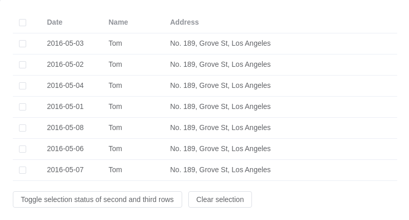Viewport: 409px width, 220px height.
Task: Click the Address column header
Action: (184, 22)
